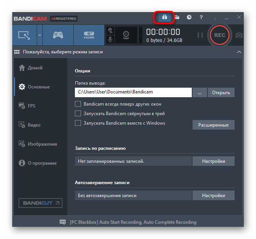Select screen rectangle recording mode

pos(24,35)
